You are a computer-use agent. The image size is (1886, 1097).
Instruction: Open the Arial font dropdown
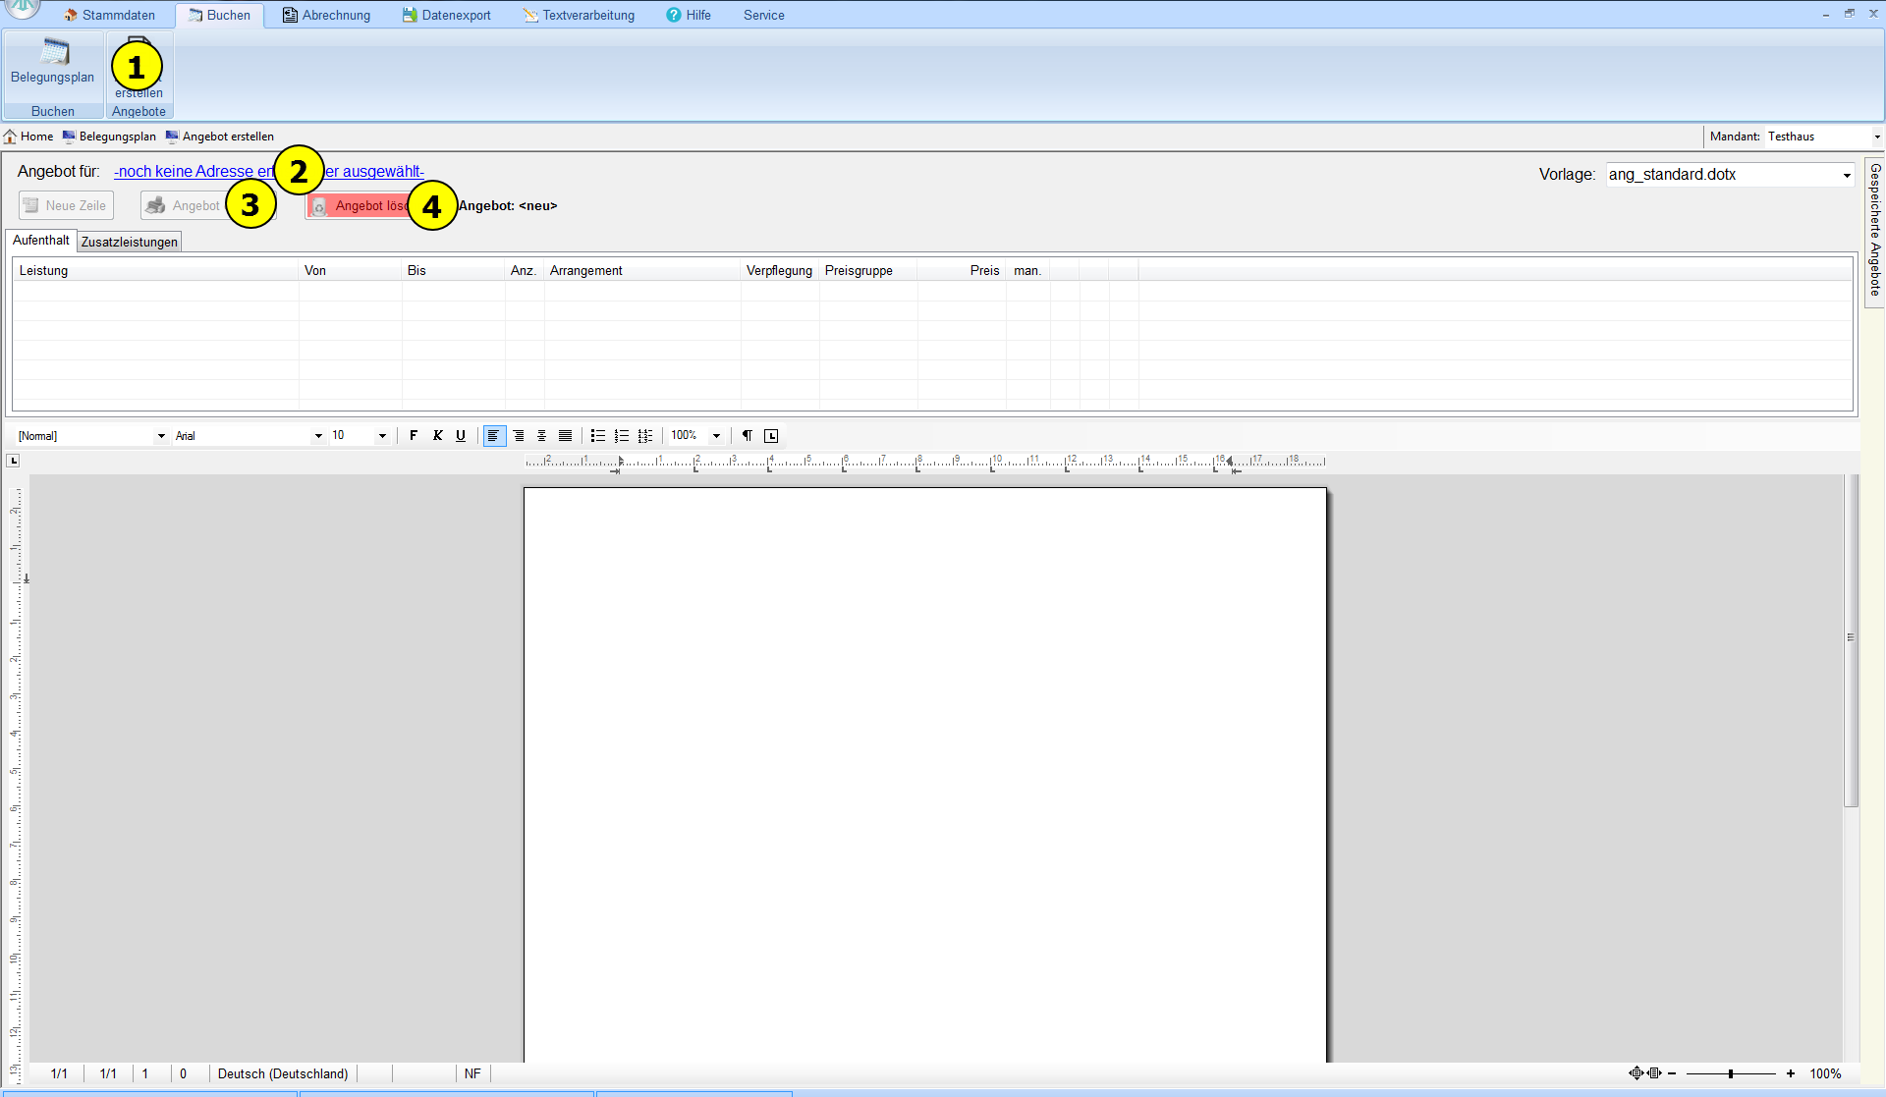[318, 435]
